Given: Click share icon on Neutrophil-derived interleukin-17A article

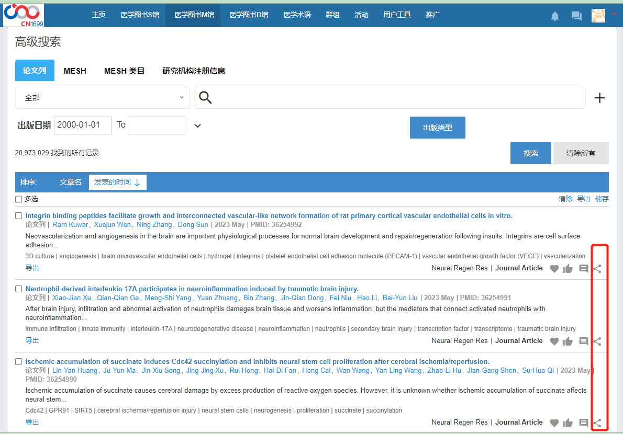Looking at the screenshot, I should pos(597,341).
